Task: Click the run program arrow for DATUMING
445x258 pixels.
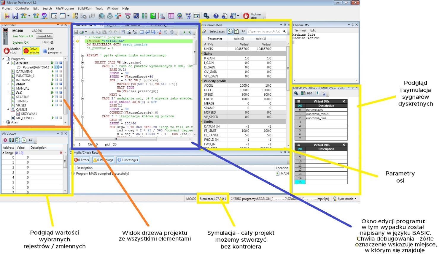Action: (52, 72)
